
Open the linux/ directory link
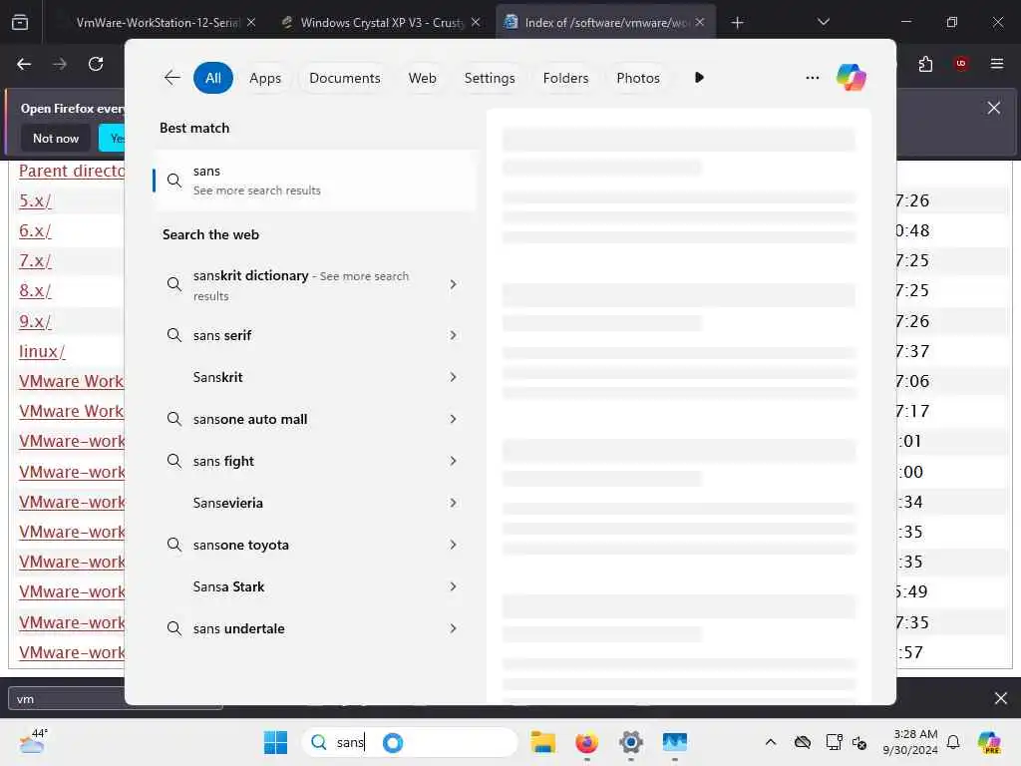(42, 351)
